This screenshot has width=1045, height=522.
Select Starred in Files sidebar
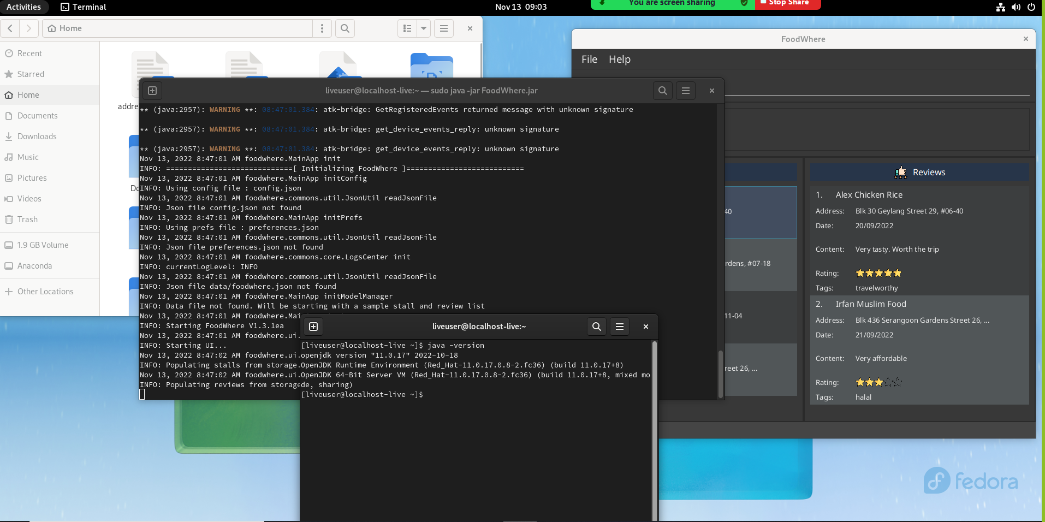point(50,74)
